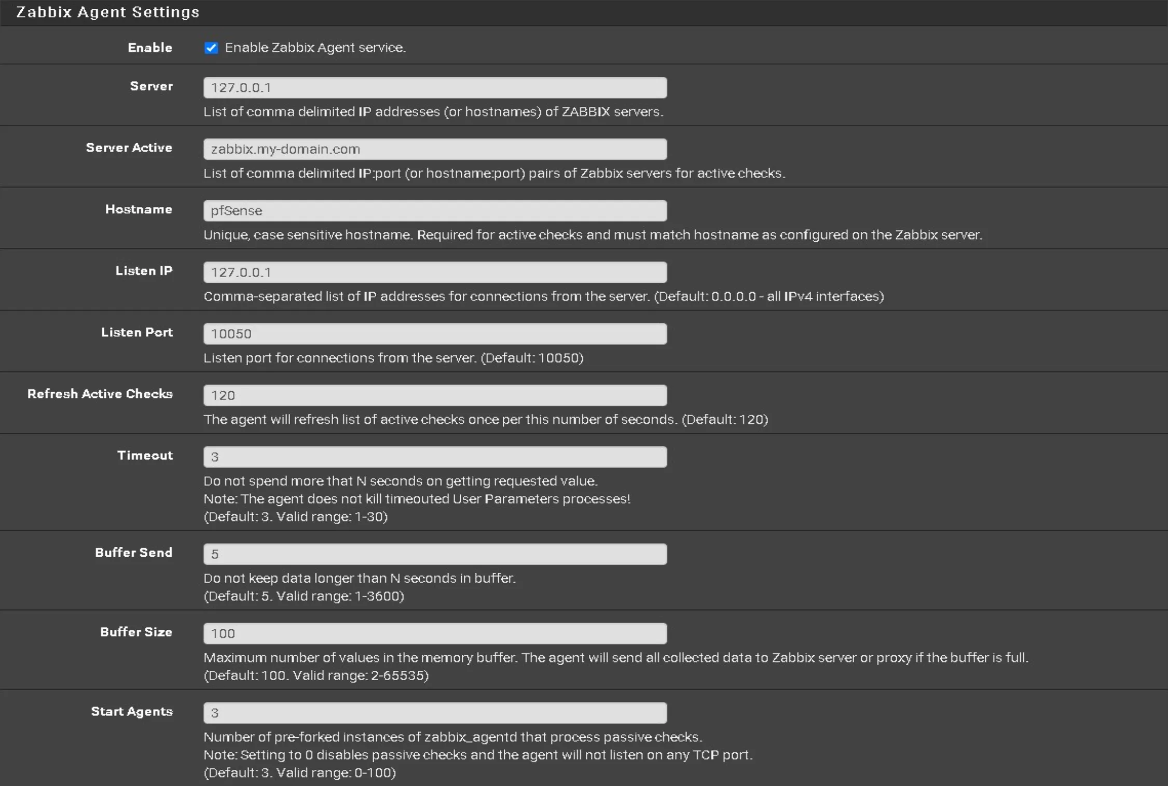
Task: Click the Listen Port field showing 10050
Action: tap(435, 334)
